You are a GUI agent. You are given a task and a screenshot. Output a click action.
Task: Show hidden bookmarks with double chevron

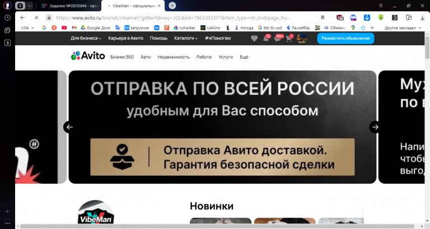coord(372,27)
